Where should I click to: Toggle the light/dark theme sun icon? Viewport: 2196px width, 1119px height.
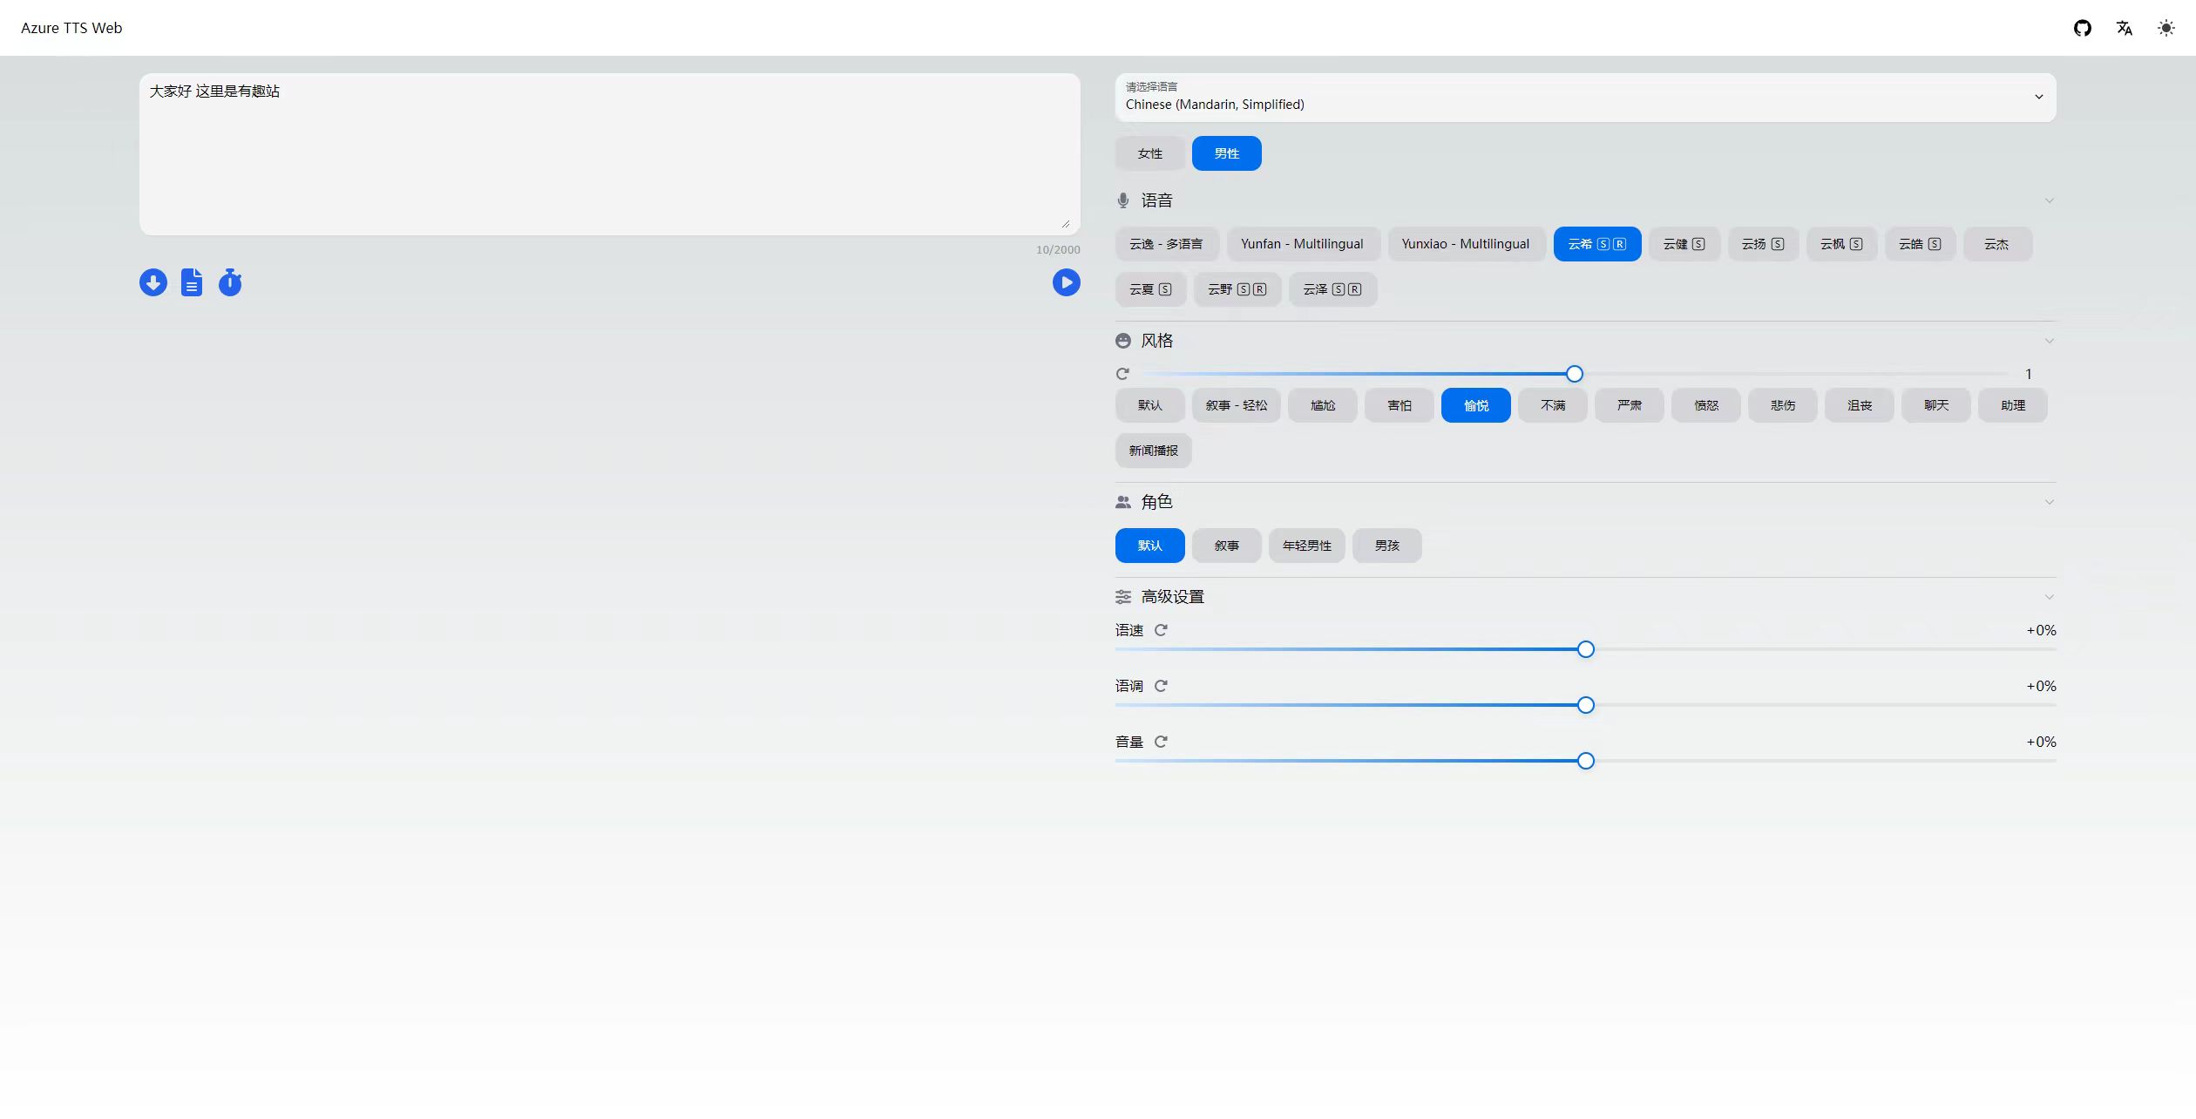click(2166, 28)
